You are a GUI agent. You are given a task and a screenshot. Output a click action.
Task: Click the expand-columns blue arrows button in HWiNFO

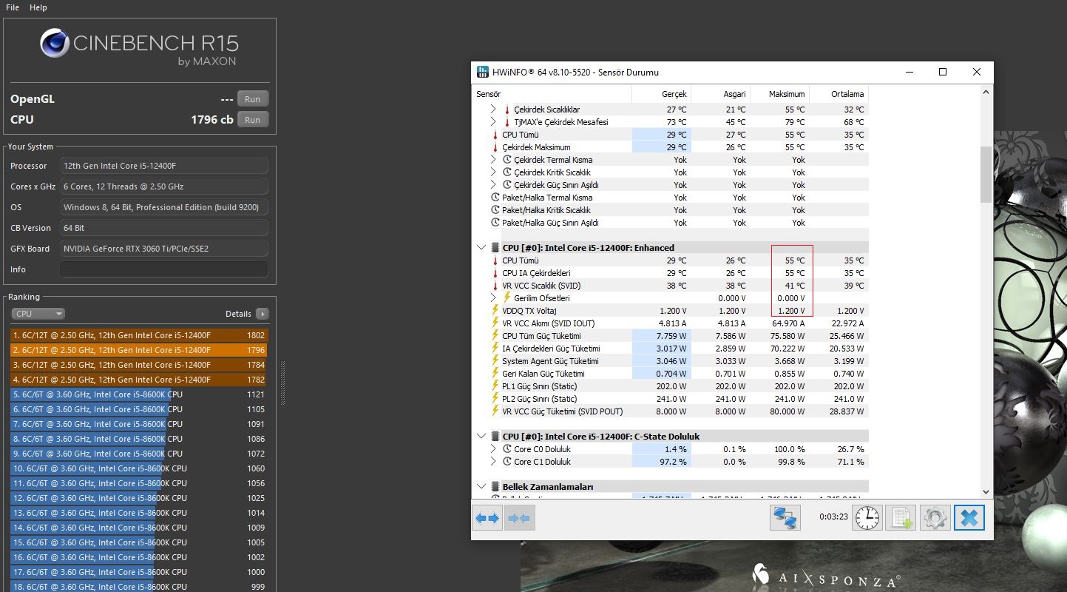[x=488, y=518]
